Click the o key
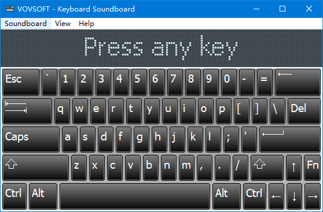Viewport: 323px width, 212px height. [205, 111]
